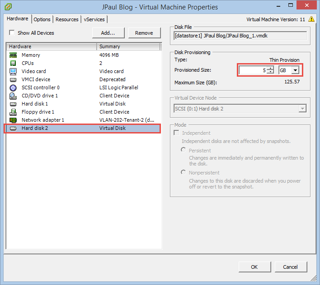This screenshot has height=285, width=320.
Task: Click the CD/DVD drive 1 icon
Action: (x=13, y=96)
